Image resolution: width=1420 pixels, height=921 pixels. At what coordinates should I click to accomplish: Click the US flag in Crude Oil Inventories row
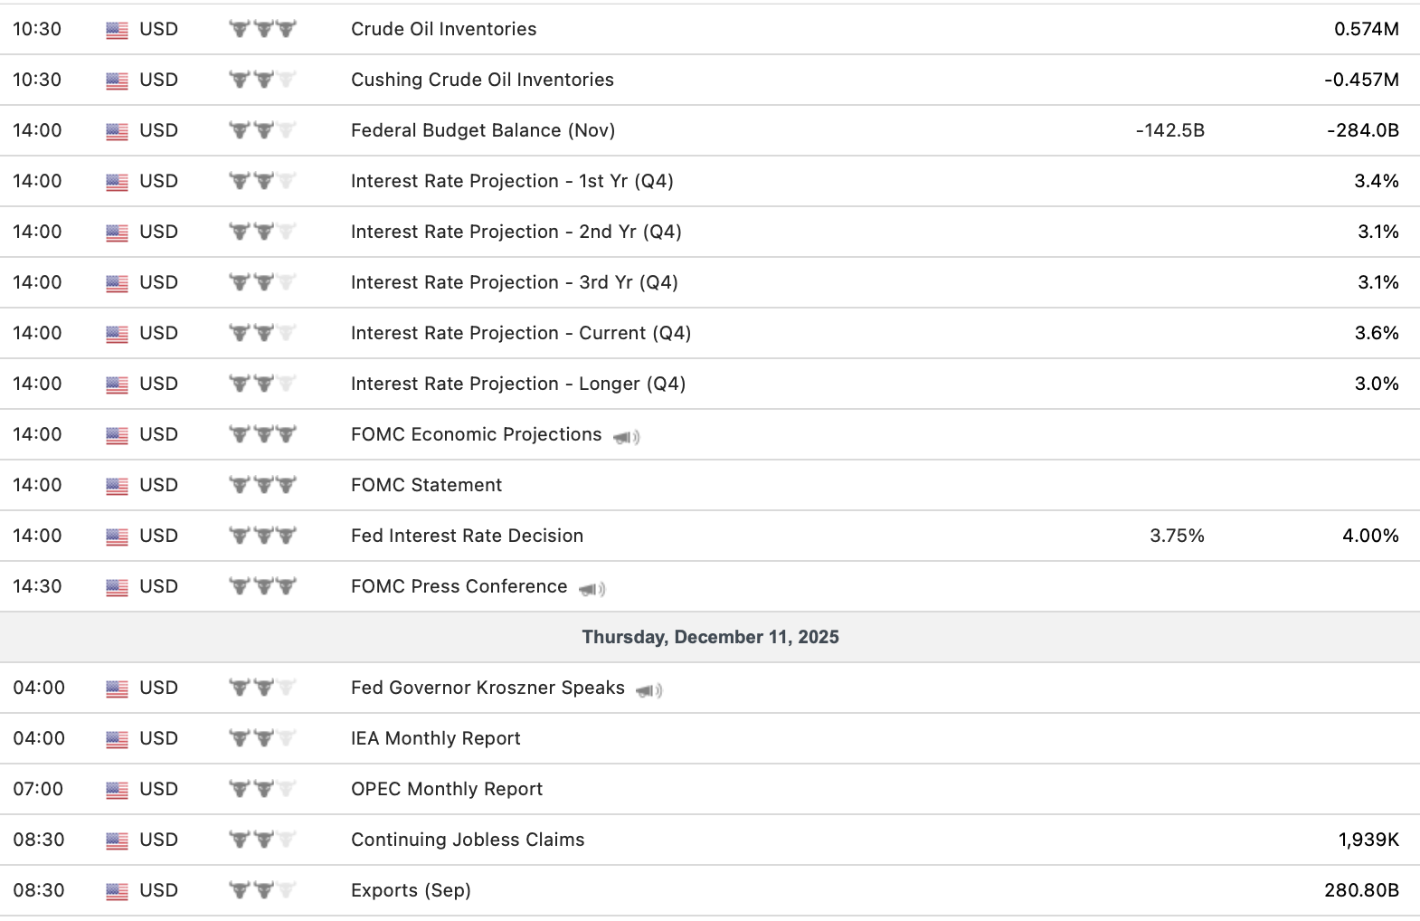click(117, 30)
